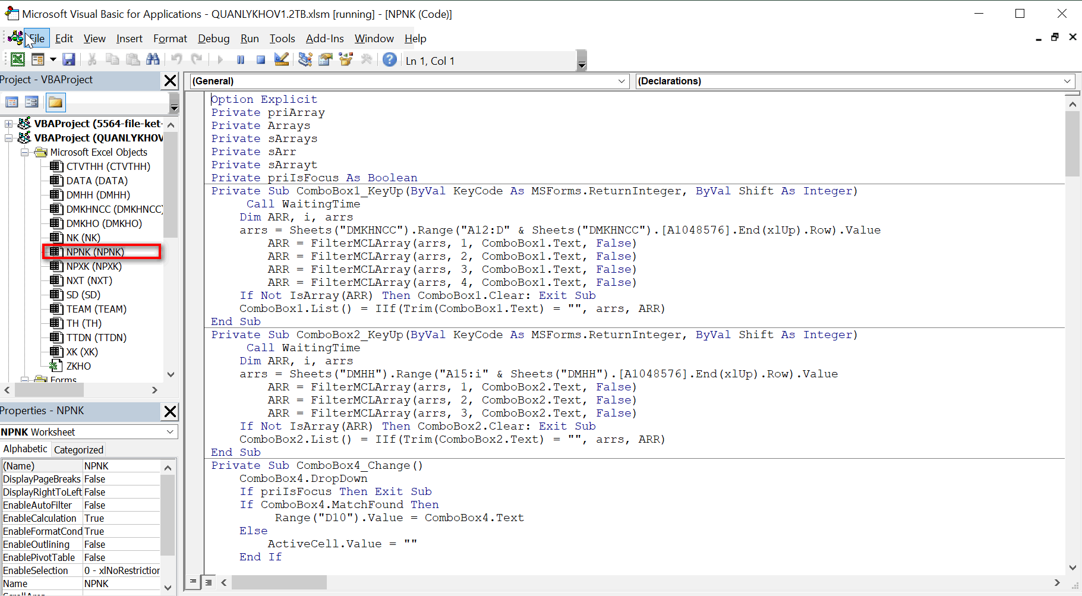This screenshot has width=1082, height=596.
Task: Open the (Declarations) procedure dropdown
Action: pos(1067,81)
